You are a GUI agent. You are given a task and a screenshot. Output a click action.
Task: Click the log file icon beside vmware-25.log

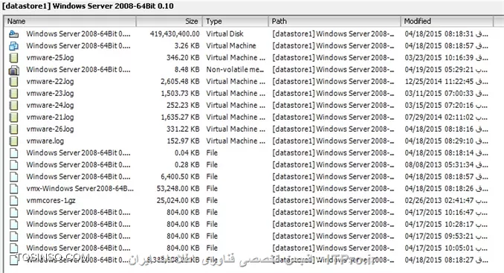point(13,57)
